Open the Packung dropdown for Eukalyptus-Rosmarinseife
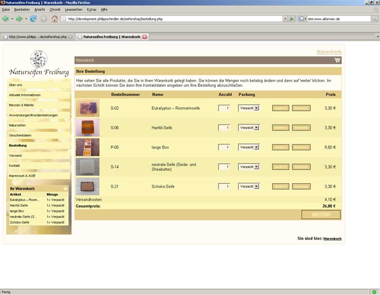 click(x=249, y=108)
